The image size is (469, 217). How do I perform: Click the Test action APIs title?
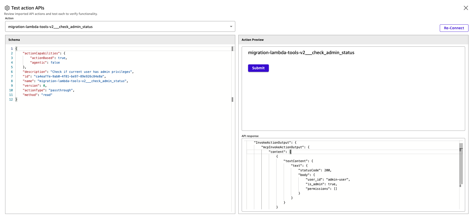coord(28,8)
